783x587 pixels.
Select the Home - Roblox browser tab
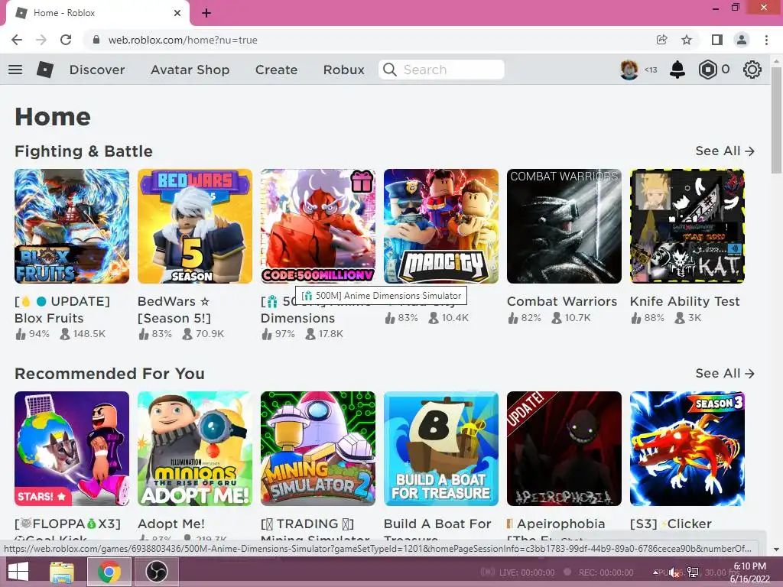pos(97,13)
